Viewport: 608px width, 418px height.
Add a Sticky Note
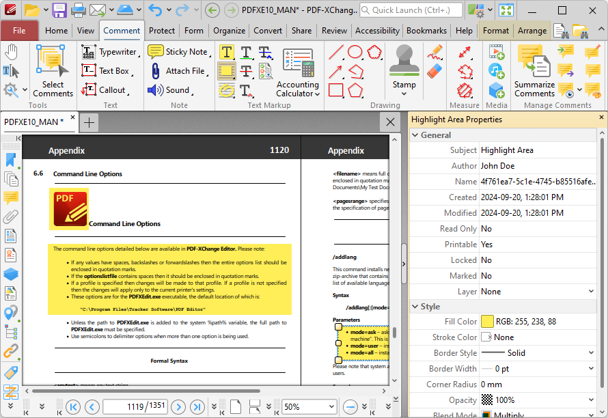[x=178, y=52]
